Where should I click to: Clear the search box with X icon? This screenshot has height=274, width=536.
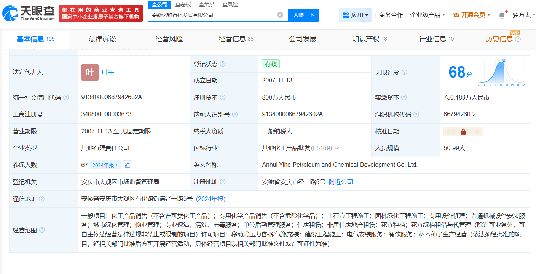click(x=280, y=15)
